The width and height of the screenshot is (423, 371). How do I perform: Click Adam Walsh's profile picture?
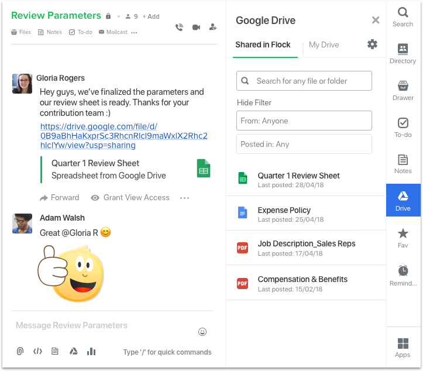point(22,224)
